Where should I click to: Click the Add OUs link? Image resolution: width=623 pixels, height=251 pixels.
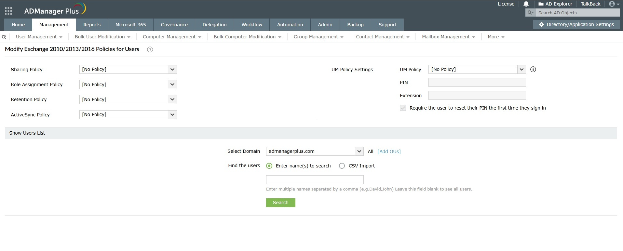tap(389, 152)
